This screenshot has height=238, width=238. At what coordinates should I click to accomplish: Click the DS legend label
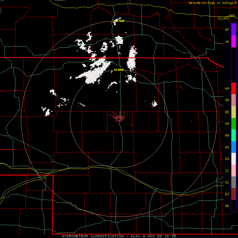[x=227, y=159]
